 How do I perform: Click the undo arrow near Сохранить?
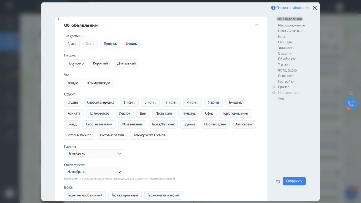pyautogui.click(x=278, y=181)
